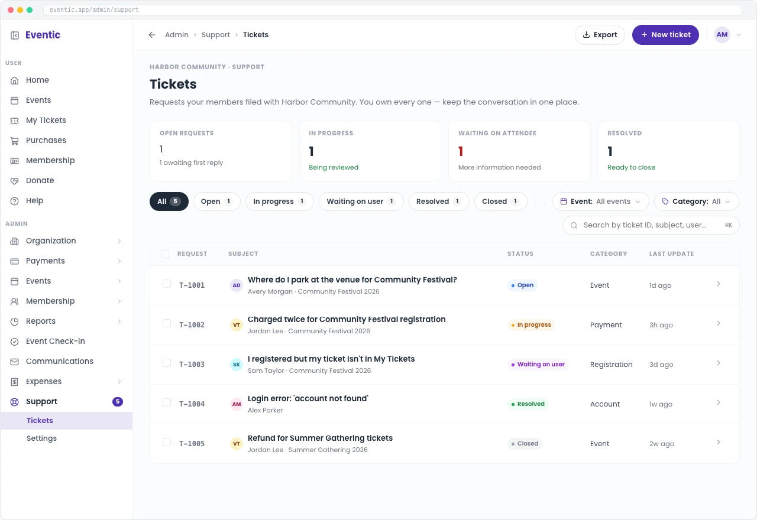Click the Organization building icon
Image resolution: width=757 pixels, height=520 pixels.
click(15, 241)
